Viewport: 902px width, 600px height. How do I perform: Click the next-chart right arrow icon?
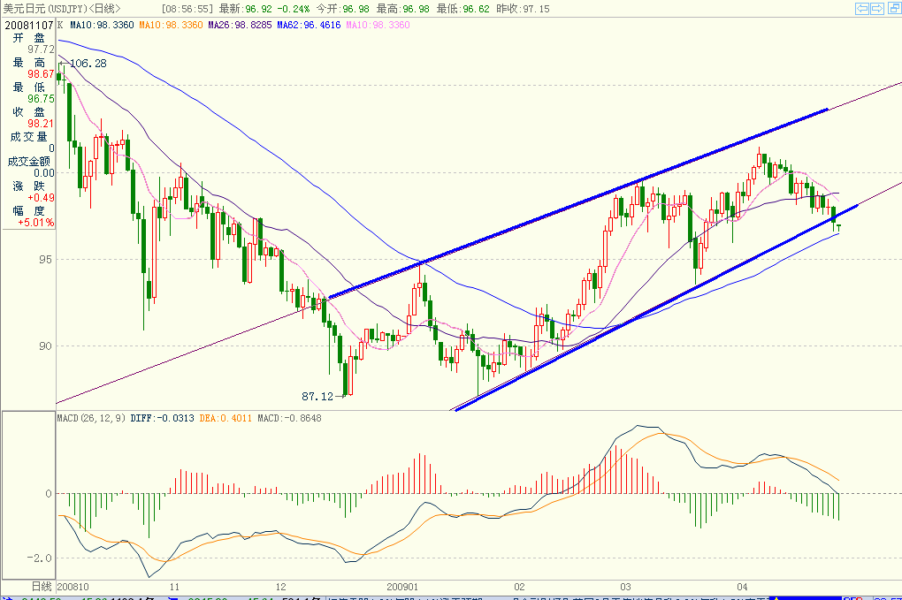click(877, 8)
